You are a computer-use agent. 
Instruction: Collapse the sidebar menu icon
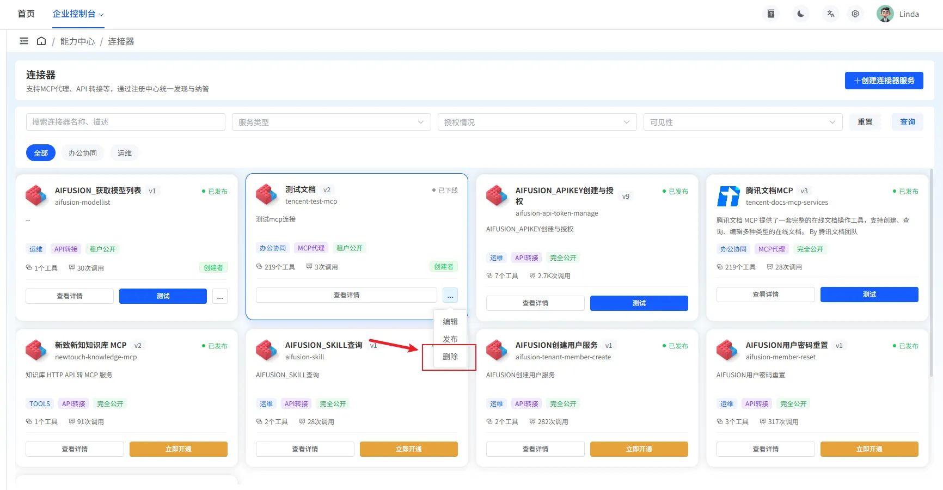point(24,41)
